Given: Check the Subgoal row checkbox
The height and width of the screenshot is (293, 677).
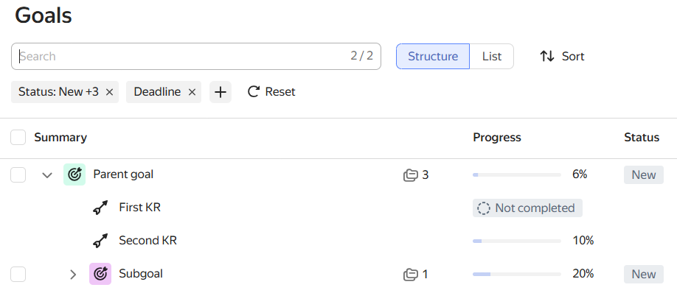Looking at the screenshot, I should (x=18, y=274).
